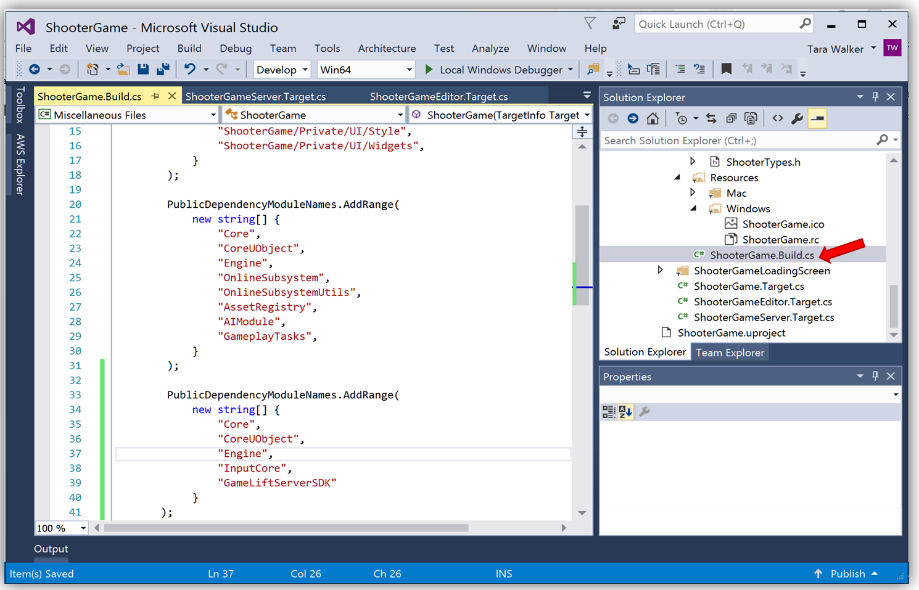
Task: Click the Home icon in Solution Explorer
Action: coord(653,118)
